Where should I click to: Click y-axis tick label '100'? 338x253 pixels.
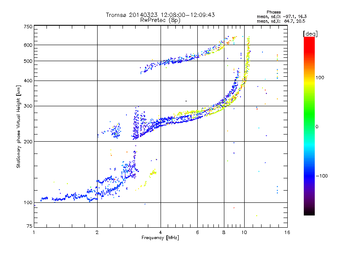[x=28, y=202]
